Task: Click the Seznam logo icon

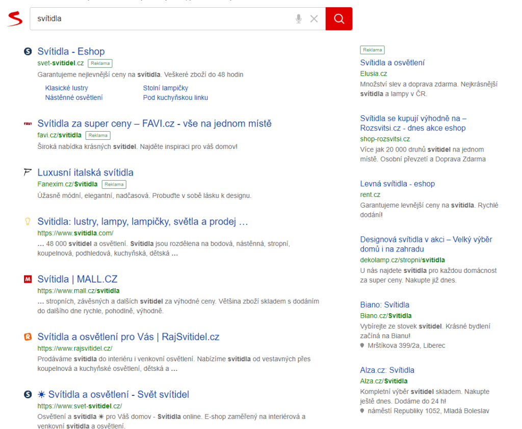Action: coord(15,19)
